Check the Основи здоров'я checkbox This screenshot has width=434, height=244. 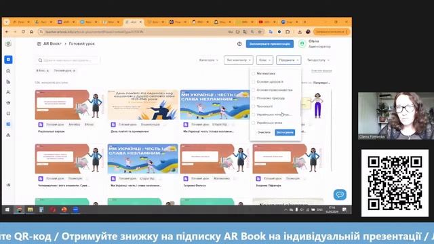click(253, 82)
